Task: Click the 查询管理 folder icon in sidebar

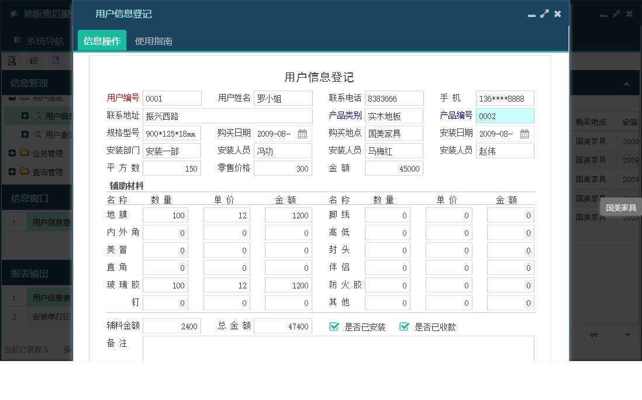Action: (24, 172)
